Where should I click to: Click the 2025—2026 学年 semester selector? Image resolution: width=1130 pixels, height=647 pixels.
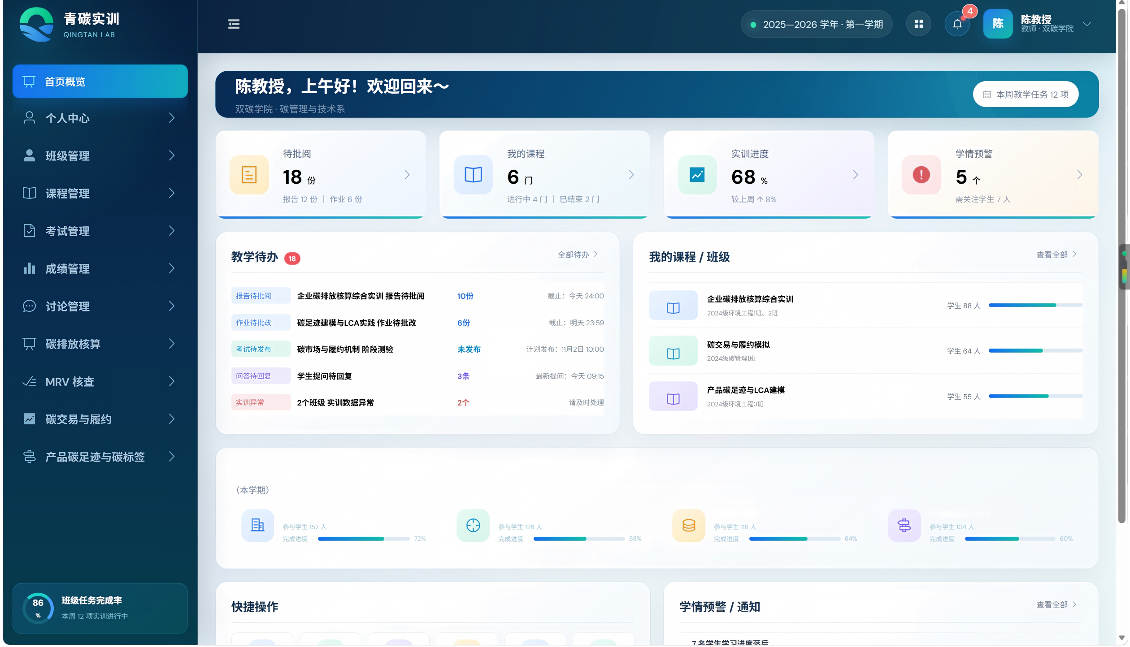(817, 24)
